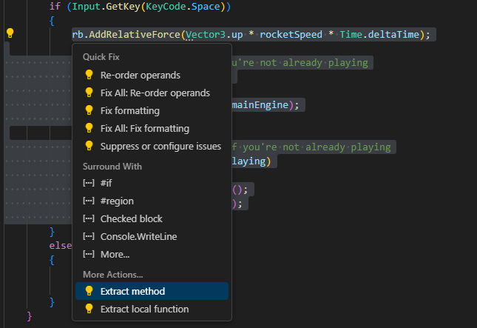Choose Fix All: Re-order operands
Image resolution: width=477 pixels, height=328 pixels.
pos(155,93)
